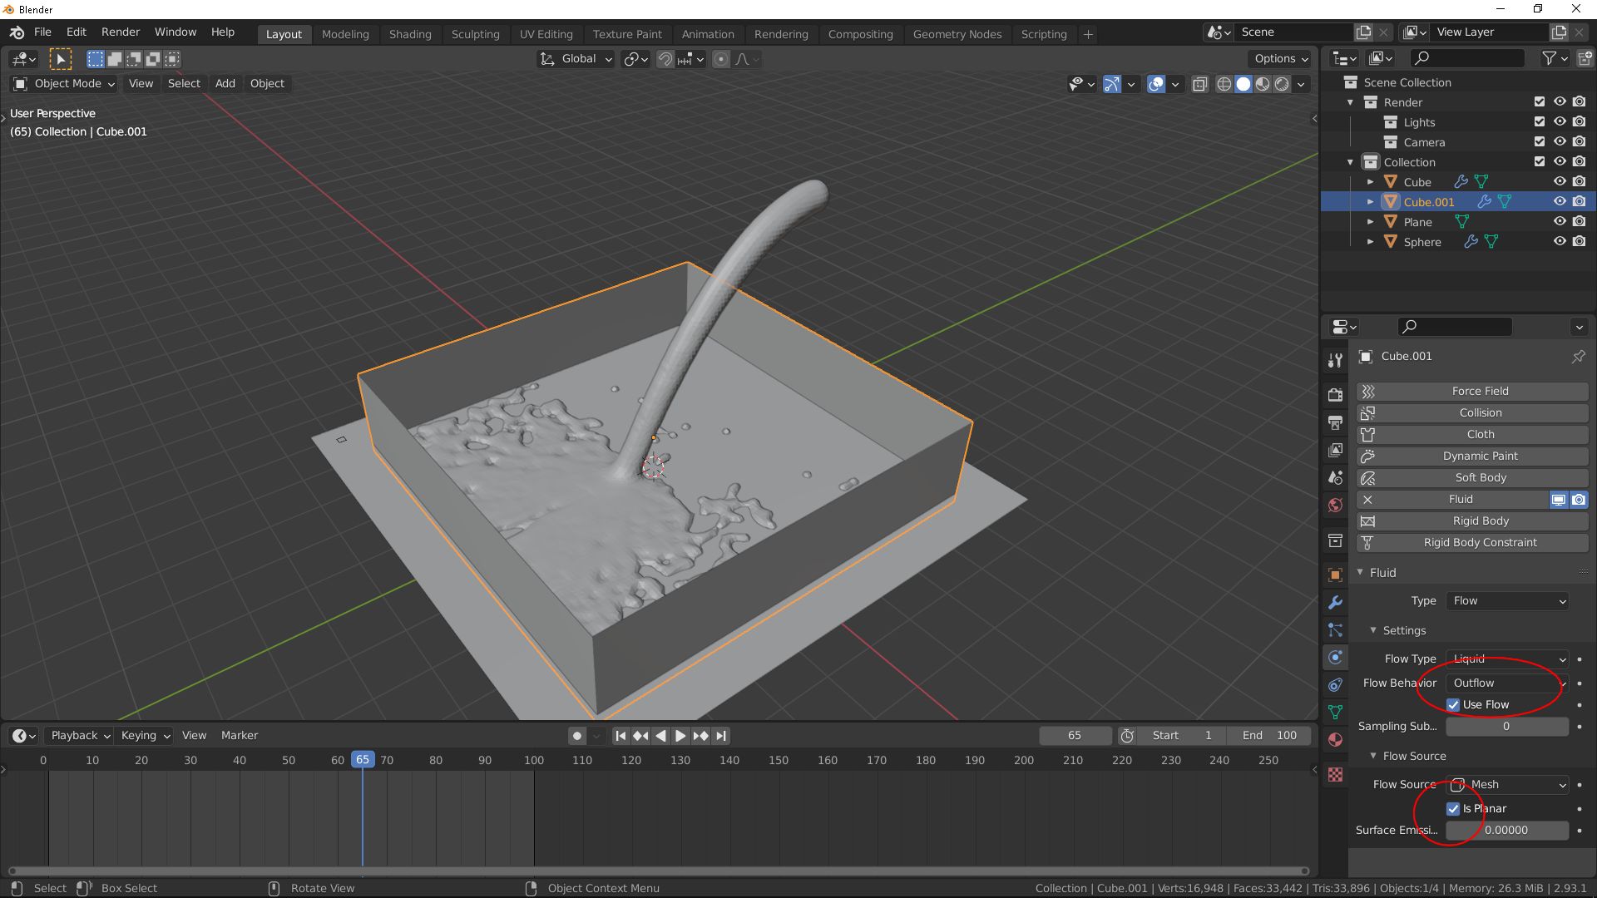
Task: Click the Collision physics button
Action: (1479, 412)
